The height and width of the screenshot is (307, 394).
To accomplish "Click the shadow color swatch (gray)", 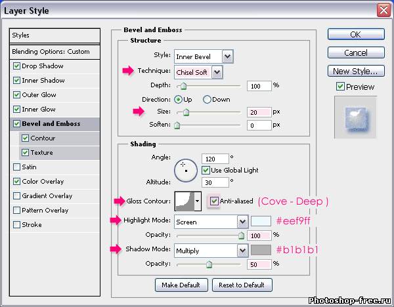I will tap(261, 251).
